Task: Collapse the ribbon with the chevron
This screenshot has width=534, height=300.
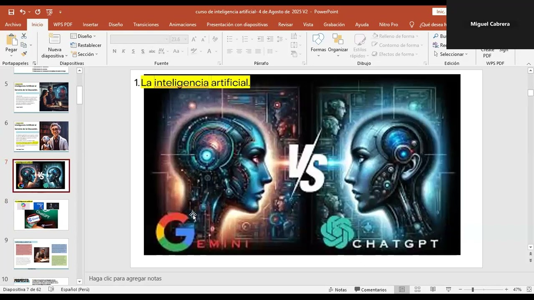Action: pos(529,64)
